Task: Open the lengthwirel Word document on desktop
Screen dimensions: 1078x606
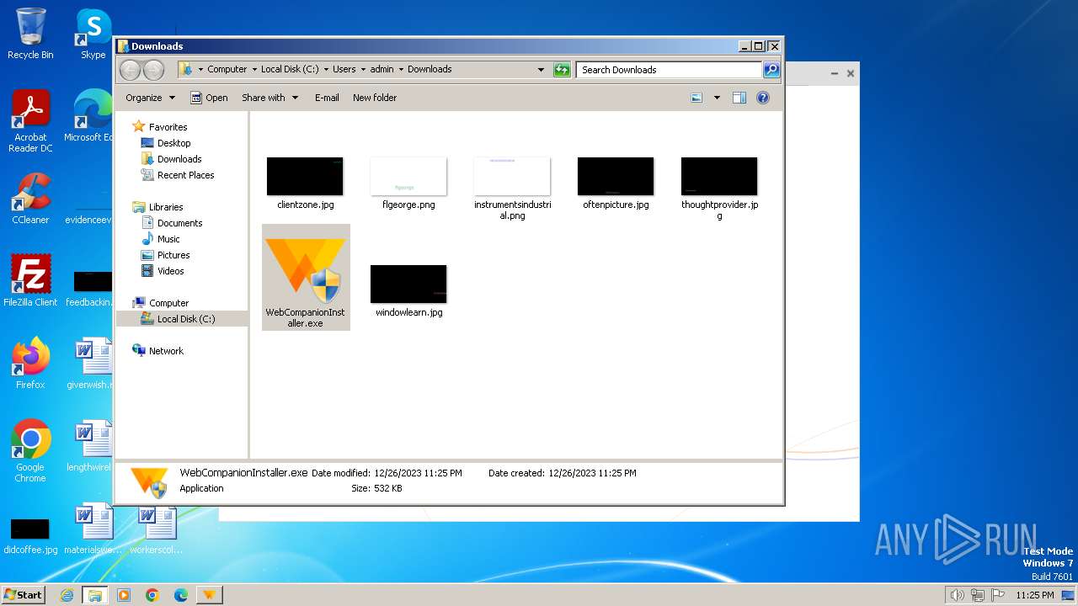Action: (93, 446)
